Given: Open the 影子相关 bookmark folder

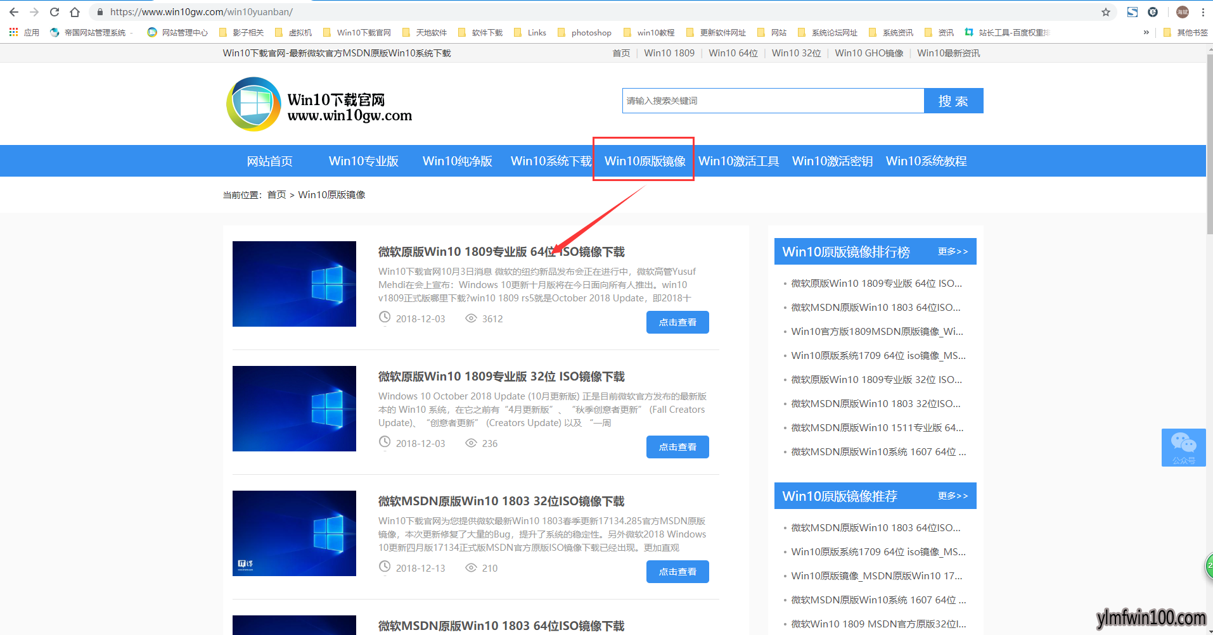Looking at the screenshot, I should [x=241, y=32].
